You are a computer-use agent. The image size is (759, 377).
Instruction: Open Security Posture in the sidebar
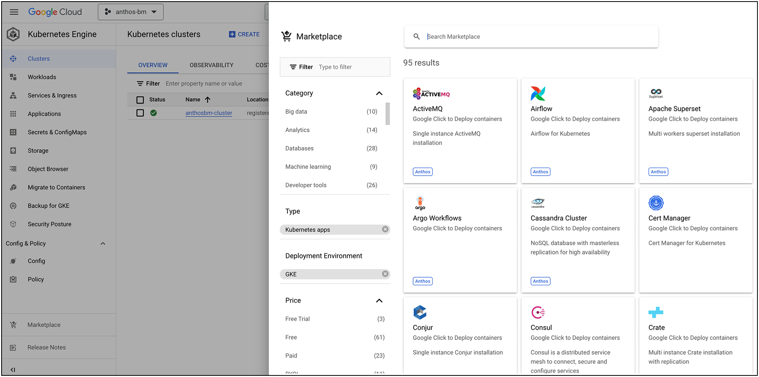point(50,224)
